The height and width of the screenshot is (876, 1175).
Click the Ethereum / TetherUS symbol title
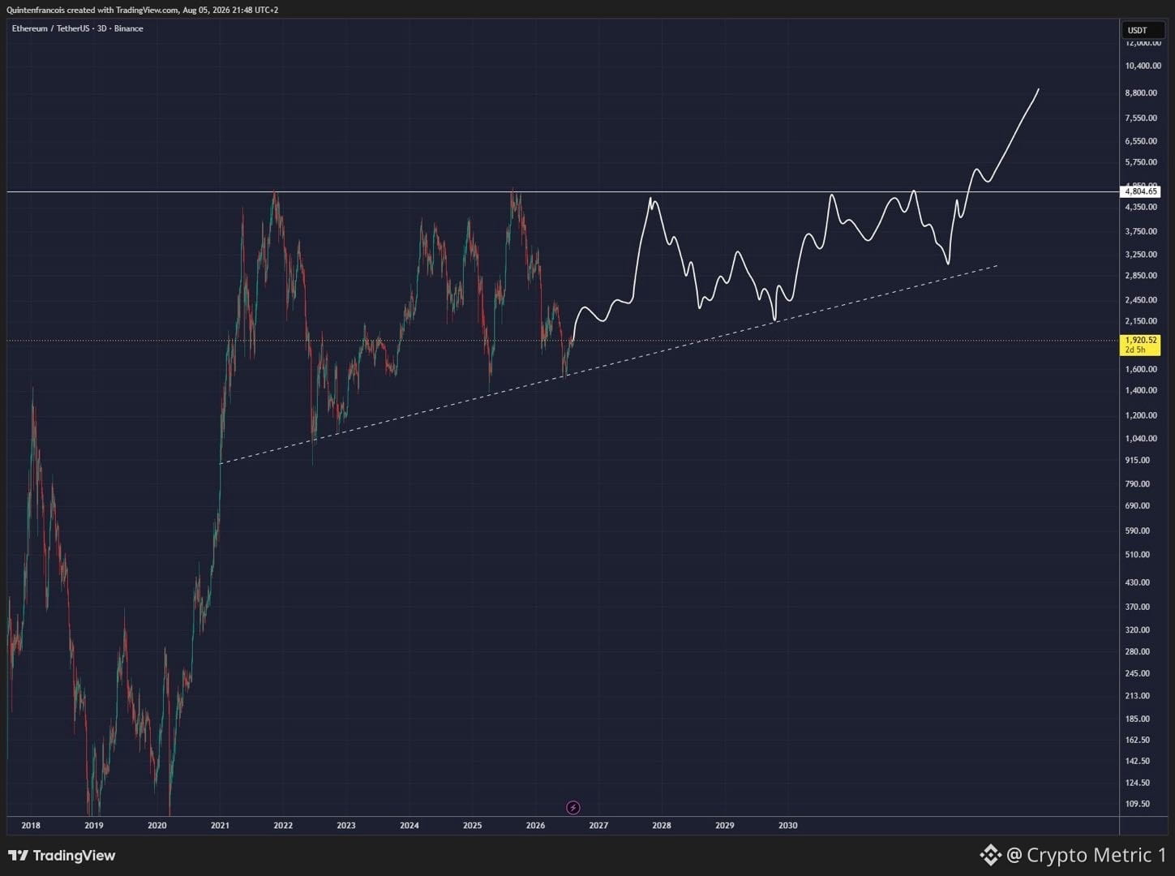78,28
